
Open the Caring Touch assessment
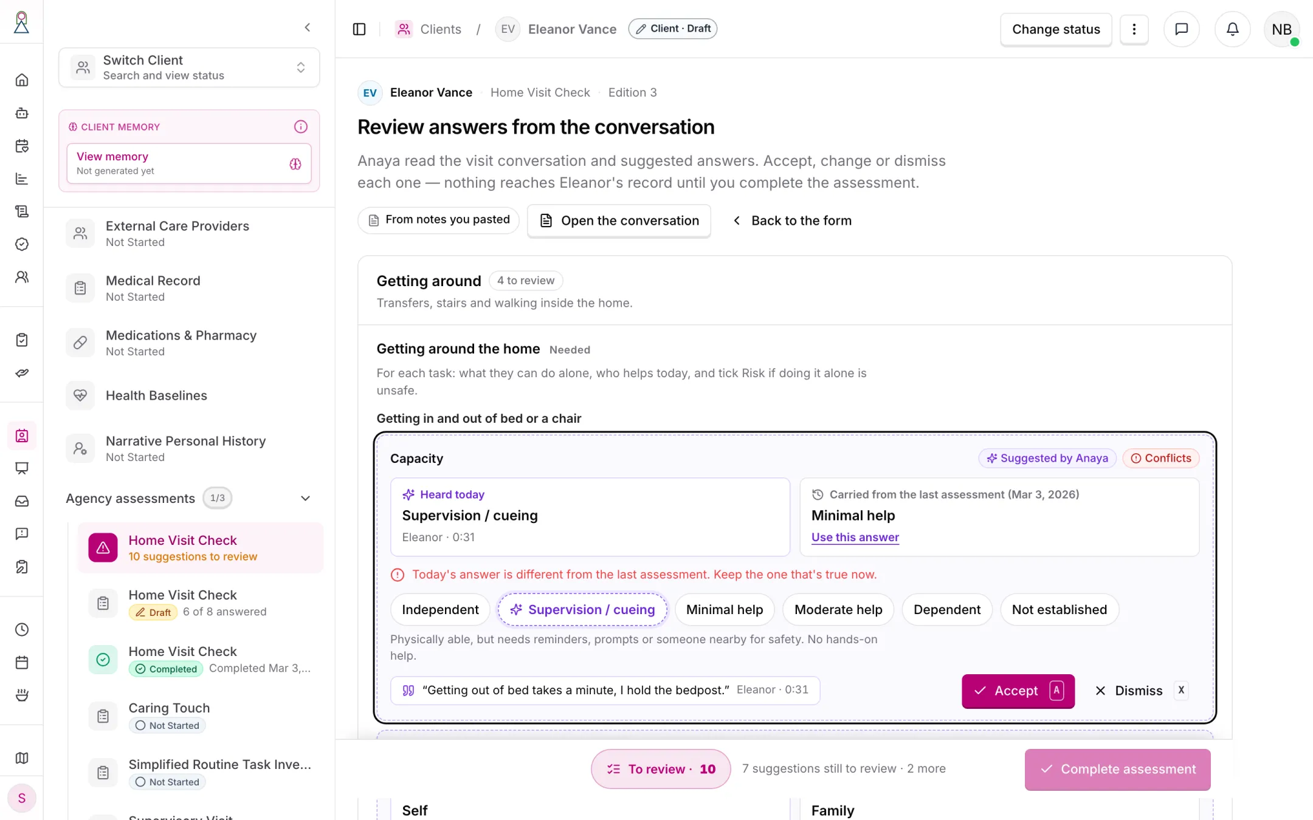click(201, 717)
